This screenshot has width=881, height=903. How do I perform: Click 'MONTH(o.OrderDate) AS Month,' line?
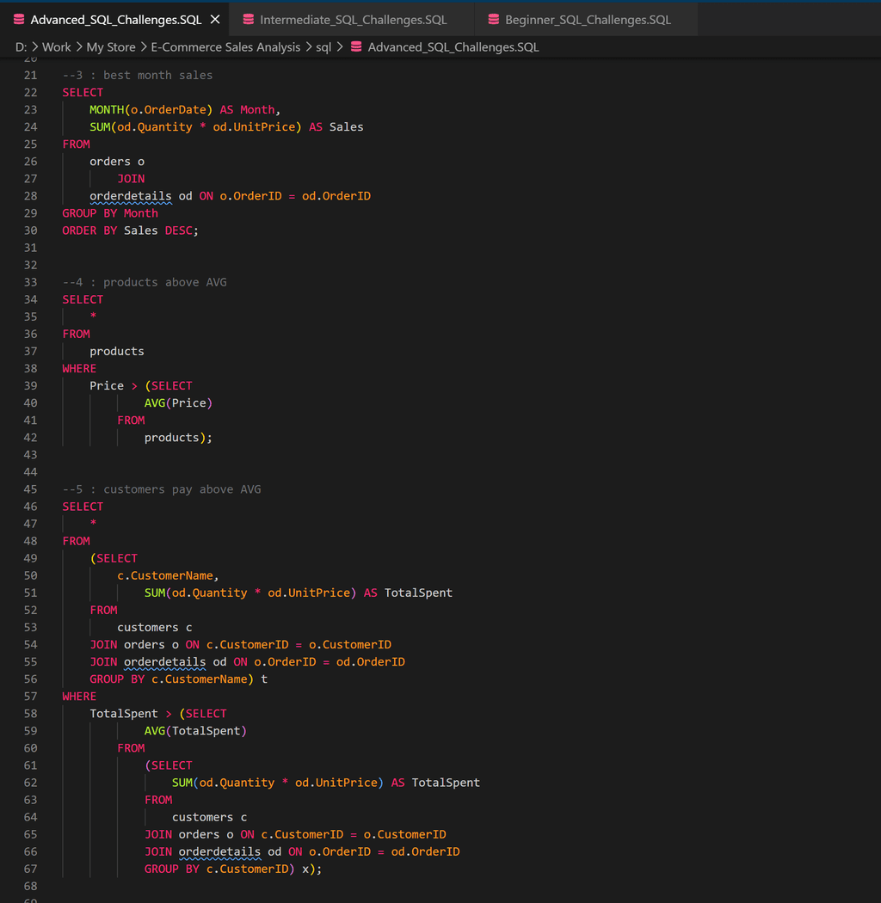(184, 109)
